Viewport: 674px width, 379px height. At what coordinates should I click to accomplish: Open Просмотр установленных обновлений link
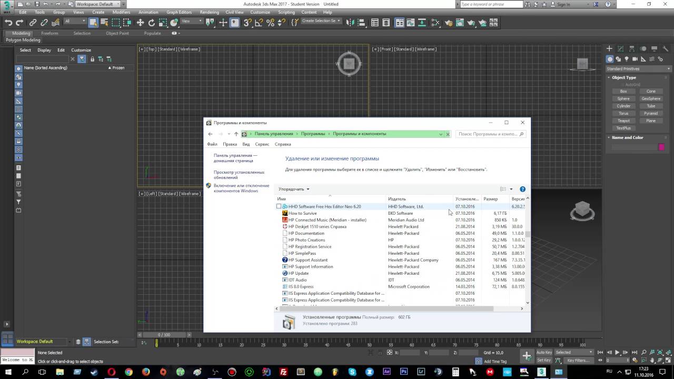coord(239,175)
